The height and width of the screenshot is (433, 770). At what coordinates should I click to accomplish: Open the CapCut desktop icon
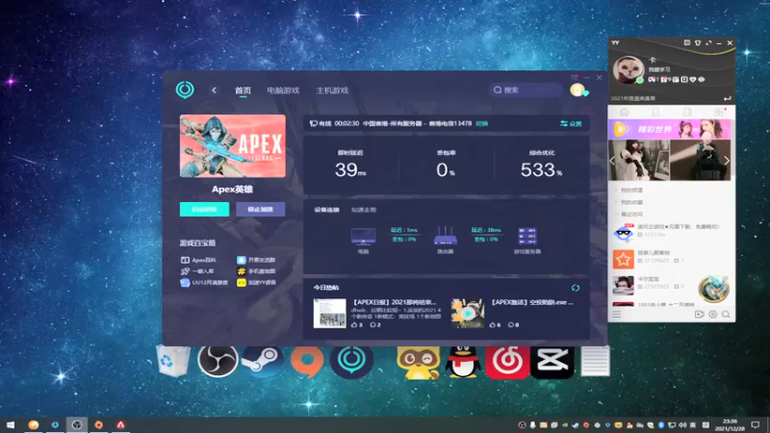pos(552,361)
